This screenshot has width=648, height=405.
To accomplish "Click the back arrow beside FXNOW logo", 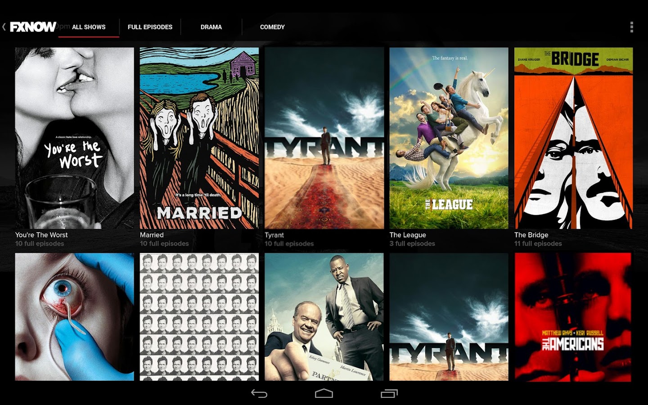I will click(x=4, y=27).
